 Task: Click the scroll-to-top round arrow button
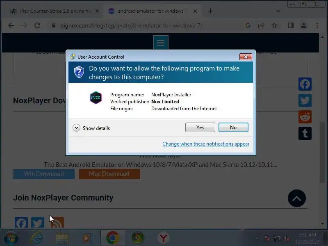(296, 198)
